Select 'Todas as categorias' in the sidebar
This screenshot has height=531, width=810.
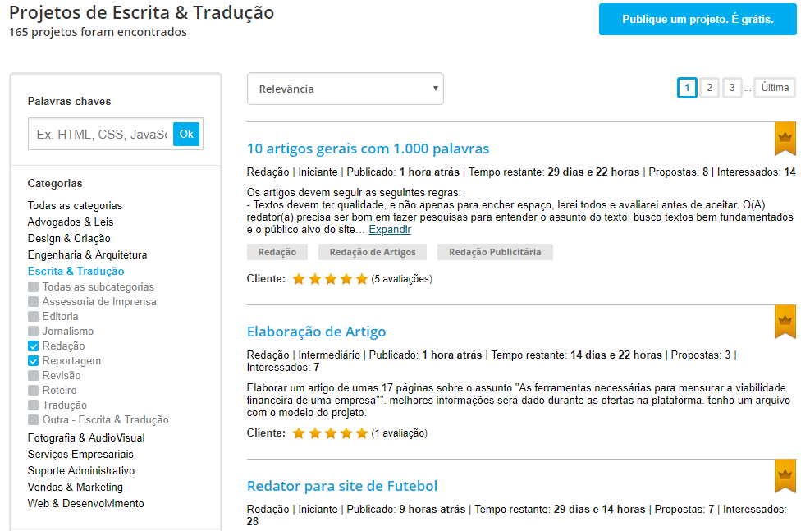(75, 205)
